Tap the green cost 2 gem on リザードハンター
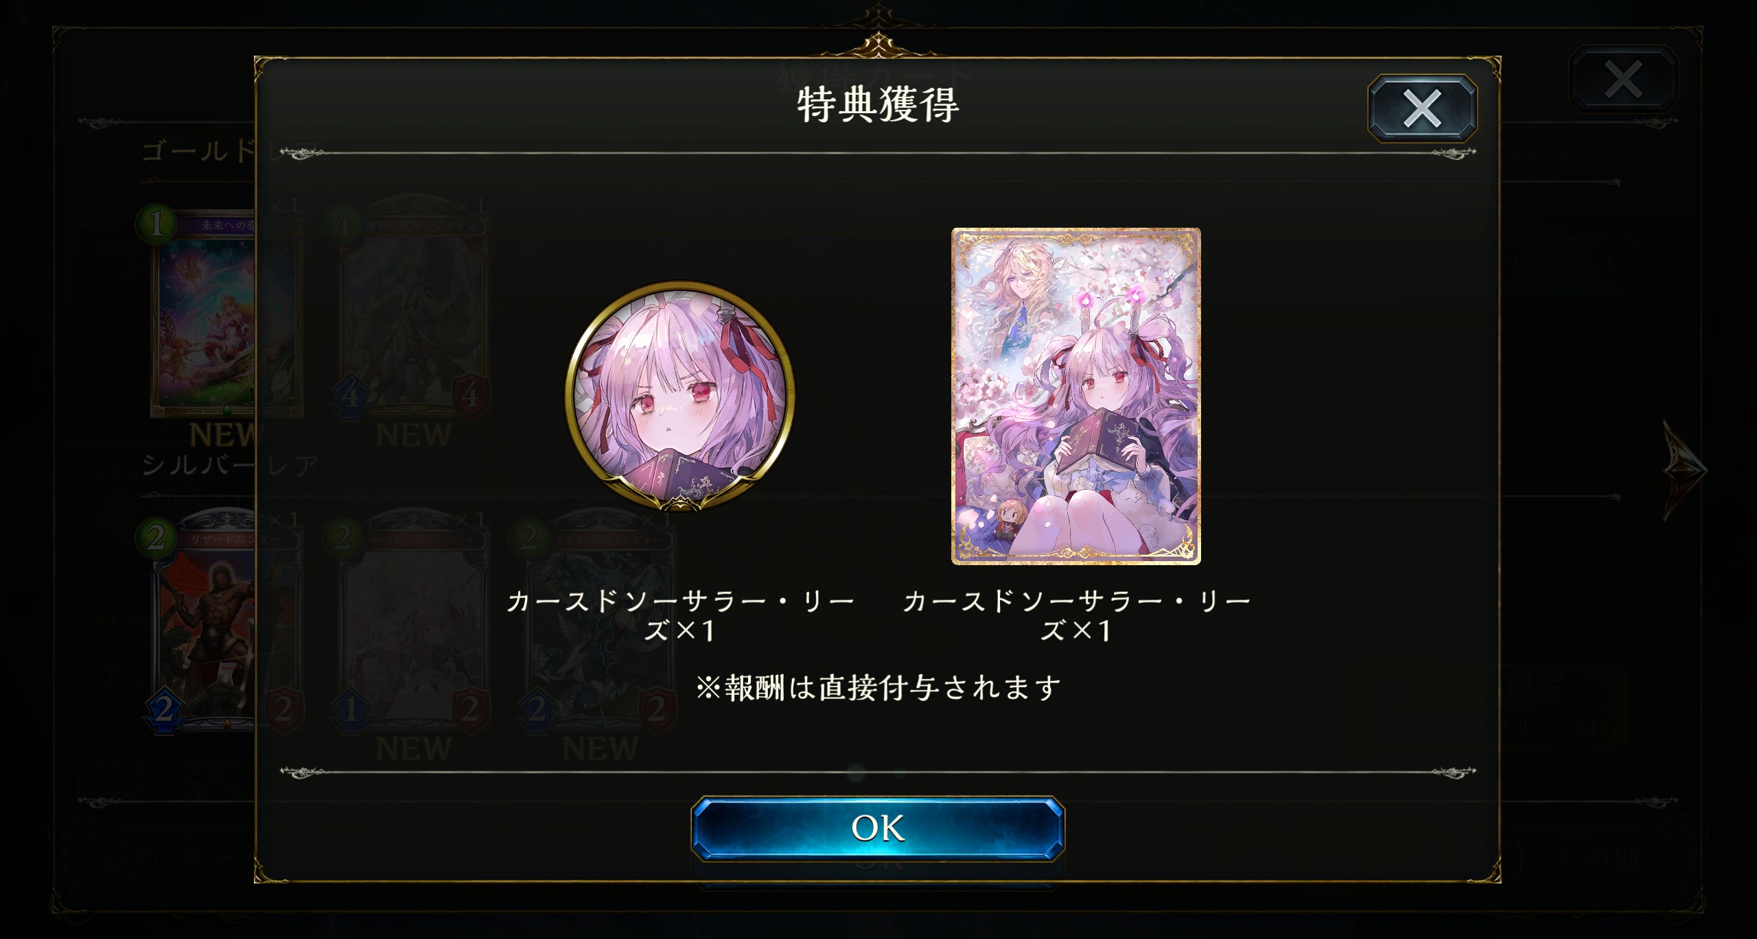Screen dimensions: 1757x939 click(155, 537)
